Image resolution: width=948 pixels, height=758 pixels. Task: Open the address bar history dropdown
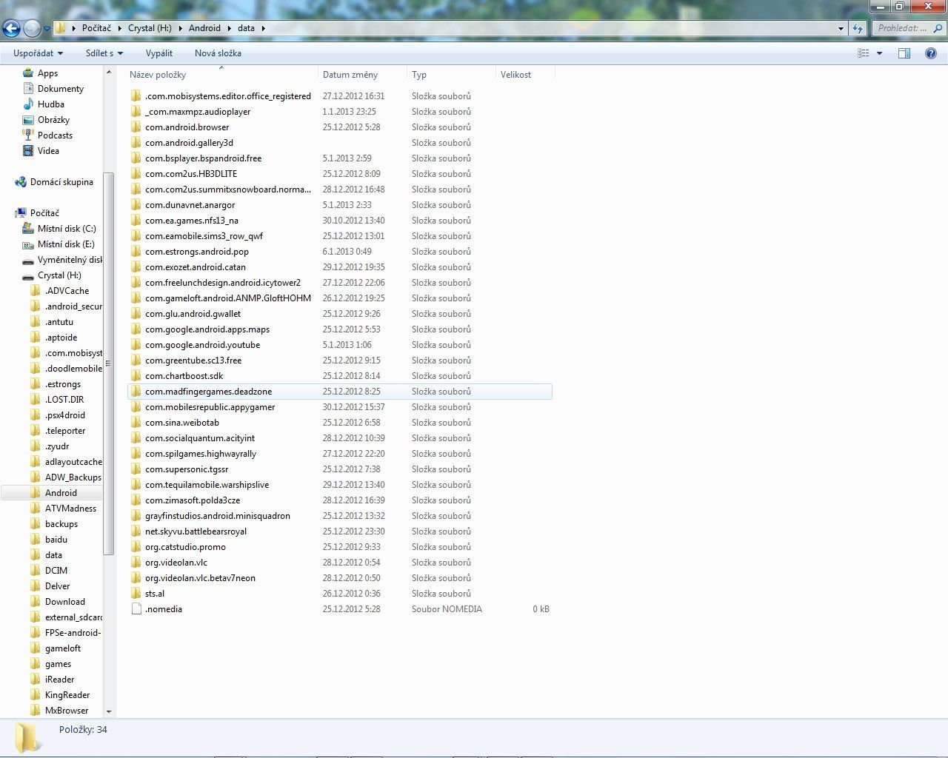point(841,28)
